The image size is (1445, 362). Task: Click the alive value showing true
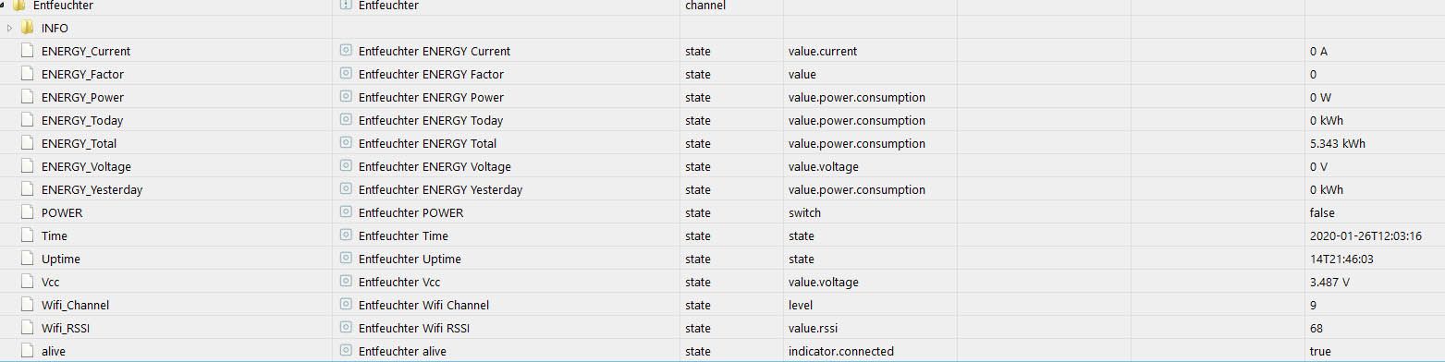pyautogui.click(x=1320, y=351)
